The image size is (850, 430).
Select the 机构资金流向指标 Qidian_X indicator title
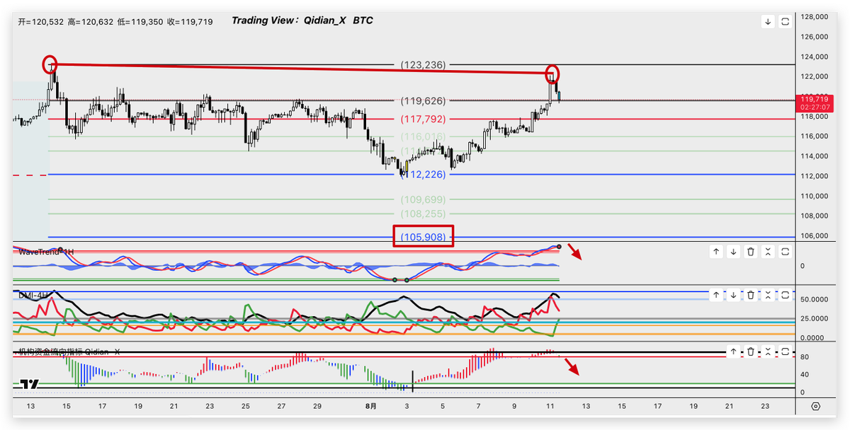coord(69,351)
